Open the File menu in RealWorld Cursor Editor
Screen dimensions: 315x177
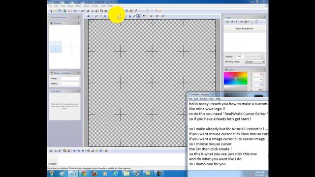coord(50,6)
